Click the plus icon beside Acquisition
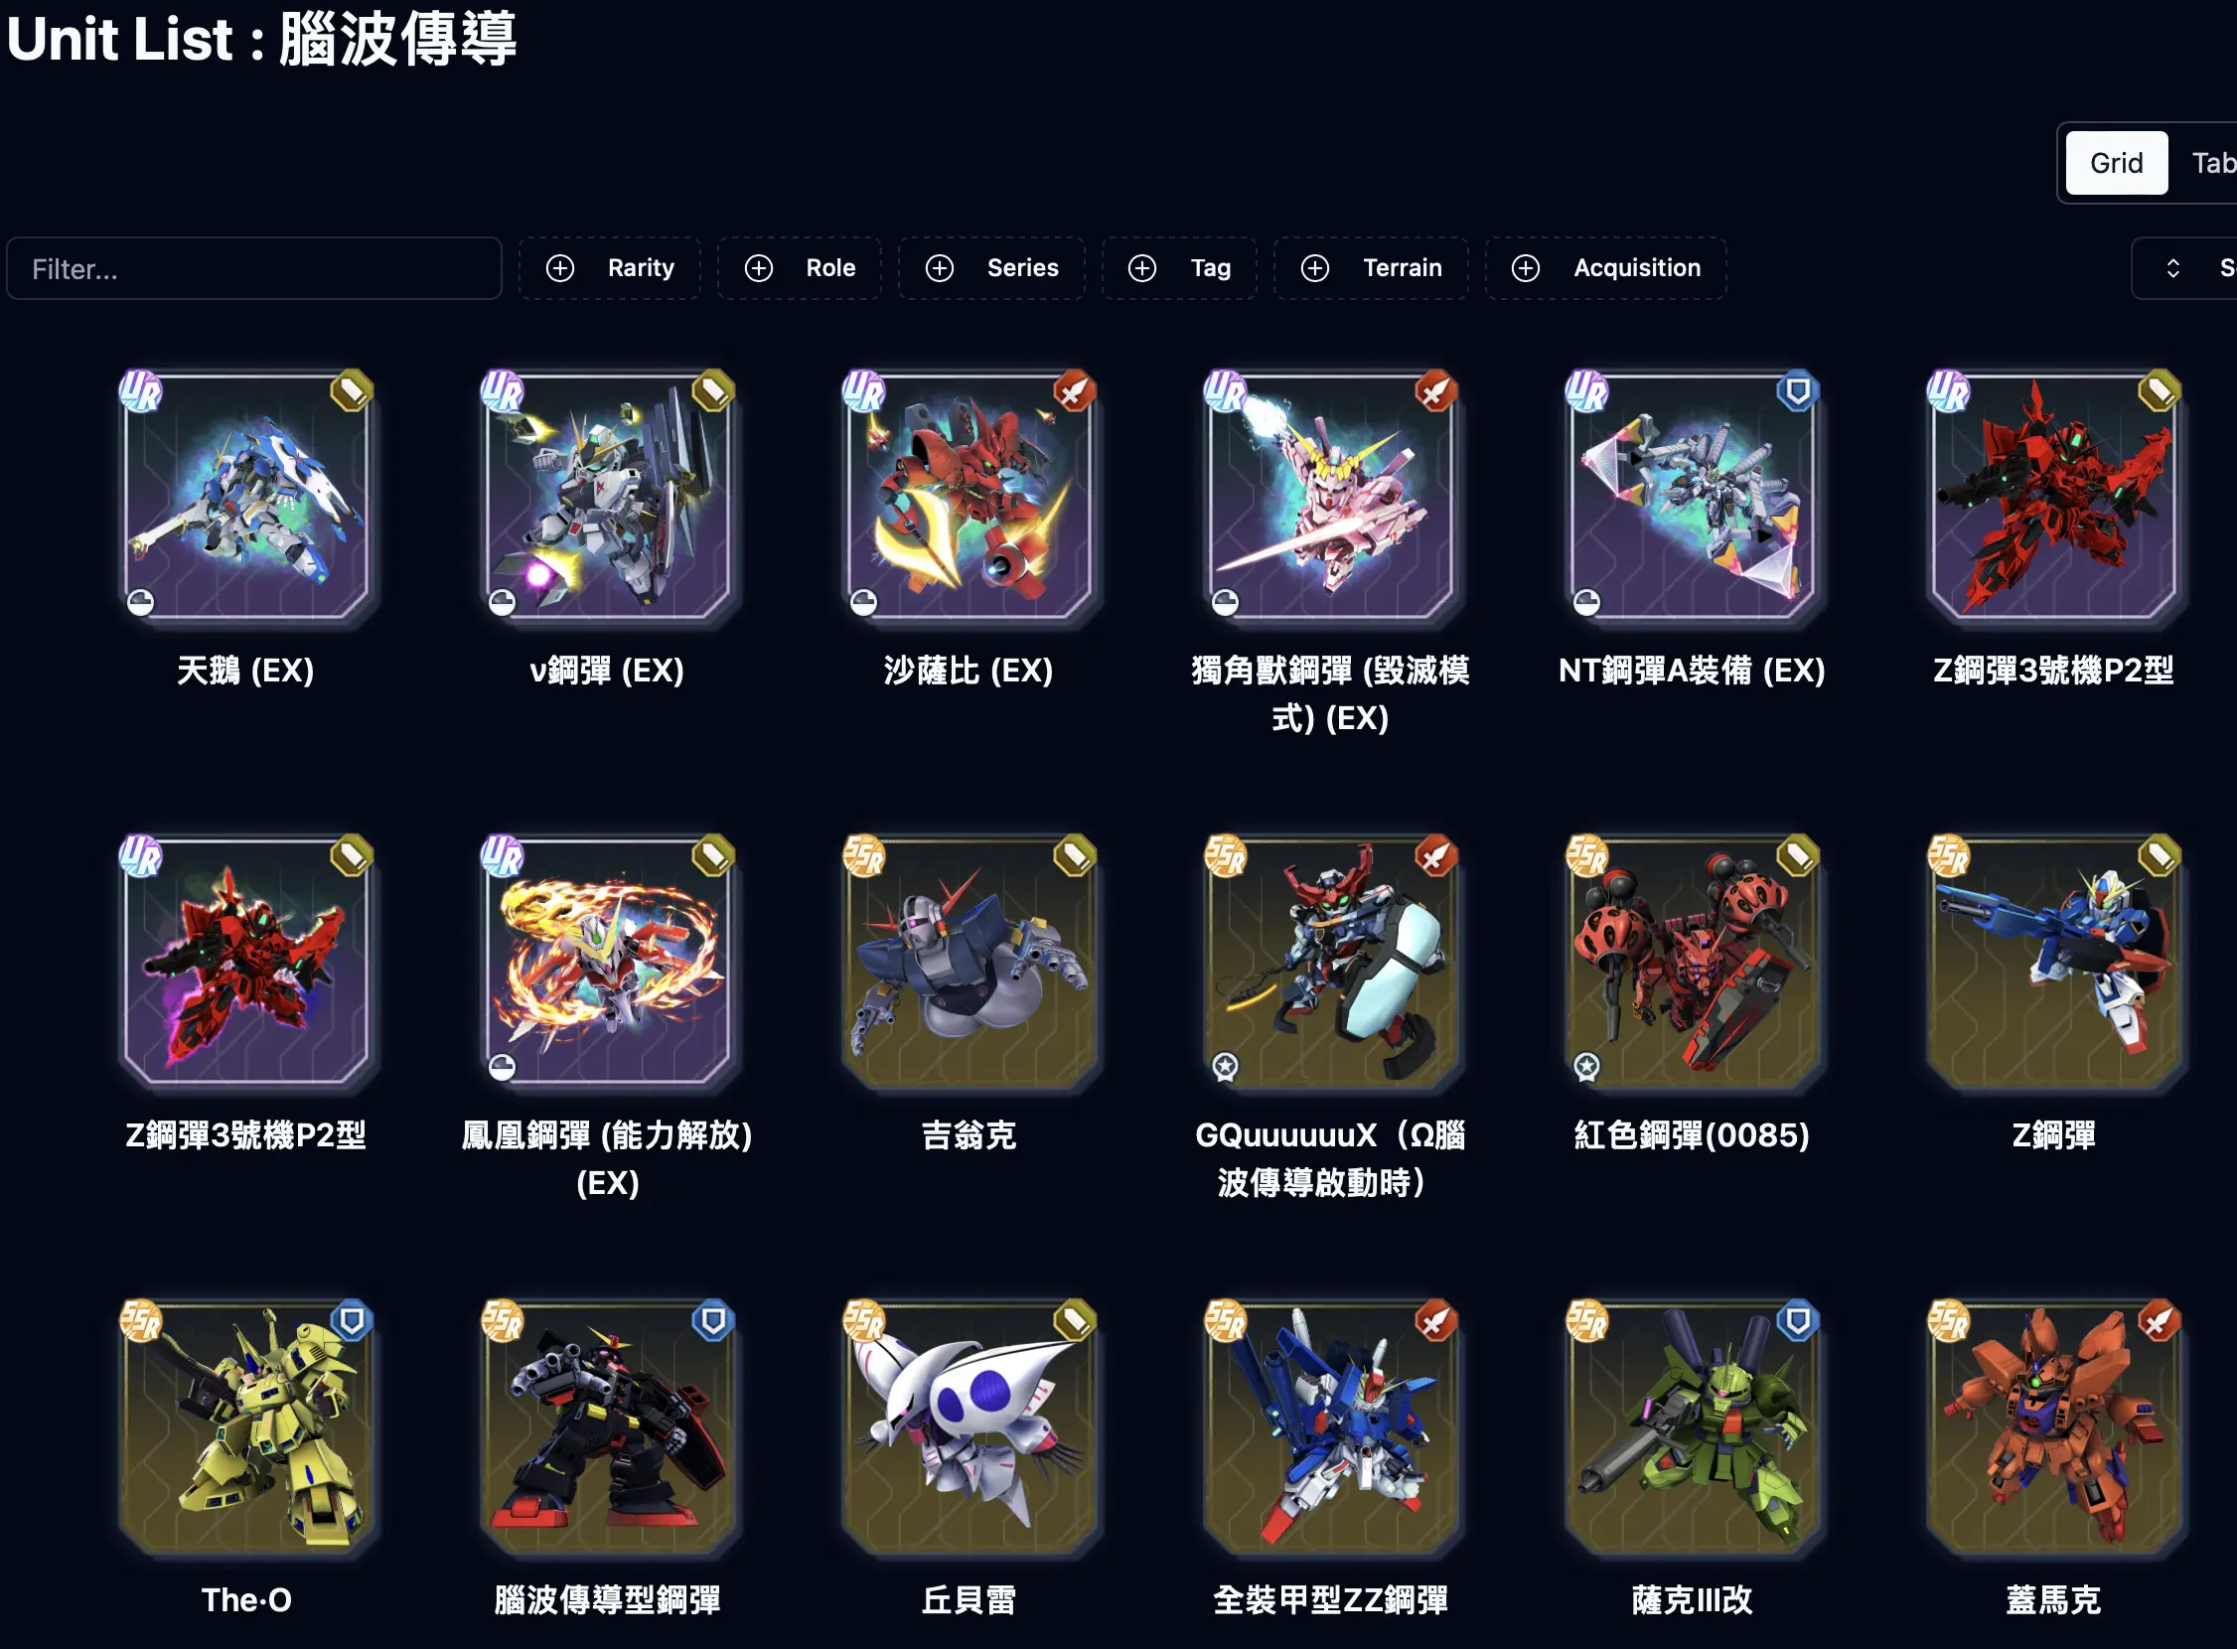The image size is (2237, 1649). 1526,267
